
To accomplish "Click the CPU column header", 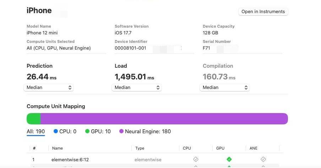I will (187, 148).
